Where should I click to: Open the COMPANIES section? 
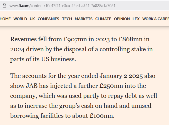click(48, 19)
